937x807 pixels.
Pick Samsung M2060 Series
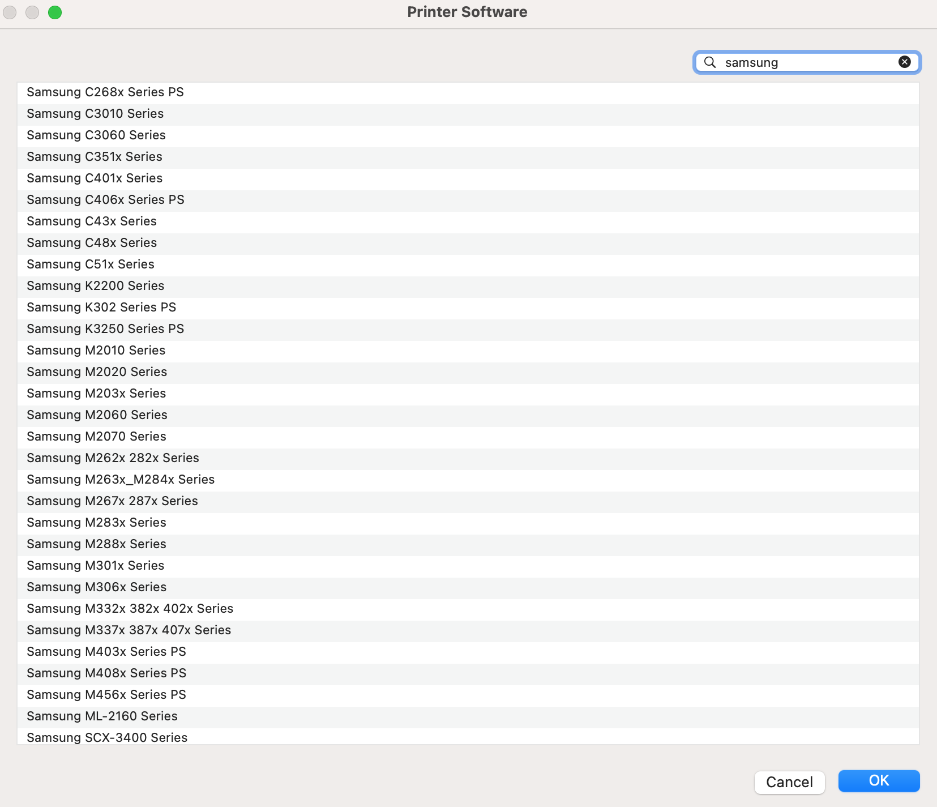pos(468,415)
